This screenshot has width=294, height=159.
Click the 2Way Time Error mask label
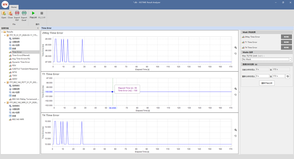coord(252,37)
